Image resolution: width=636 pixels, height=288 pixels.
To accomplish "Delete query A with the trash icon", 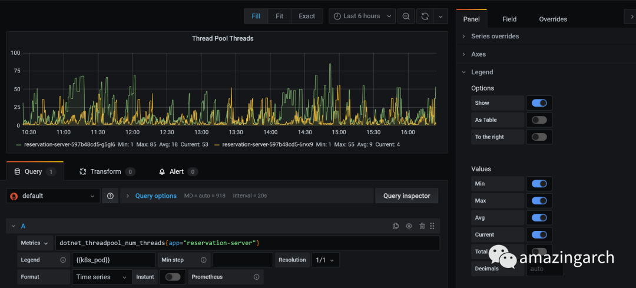I will [422, 226].
